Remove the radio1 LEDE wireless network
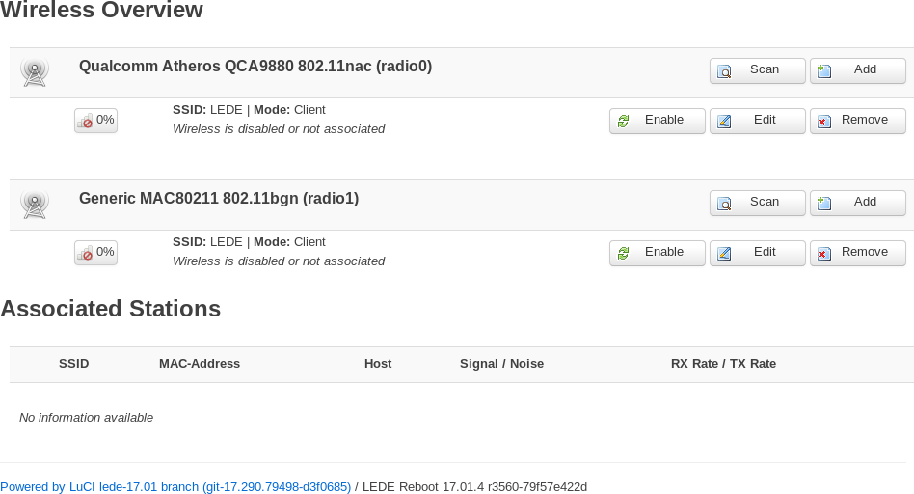Screen dimensions: 914x494 click(857, 253)
